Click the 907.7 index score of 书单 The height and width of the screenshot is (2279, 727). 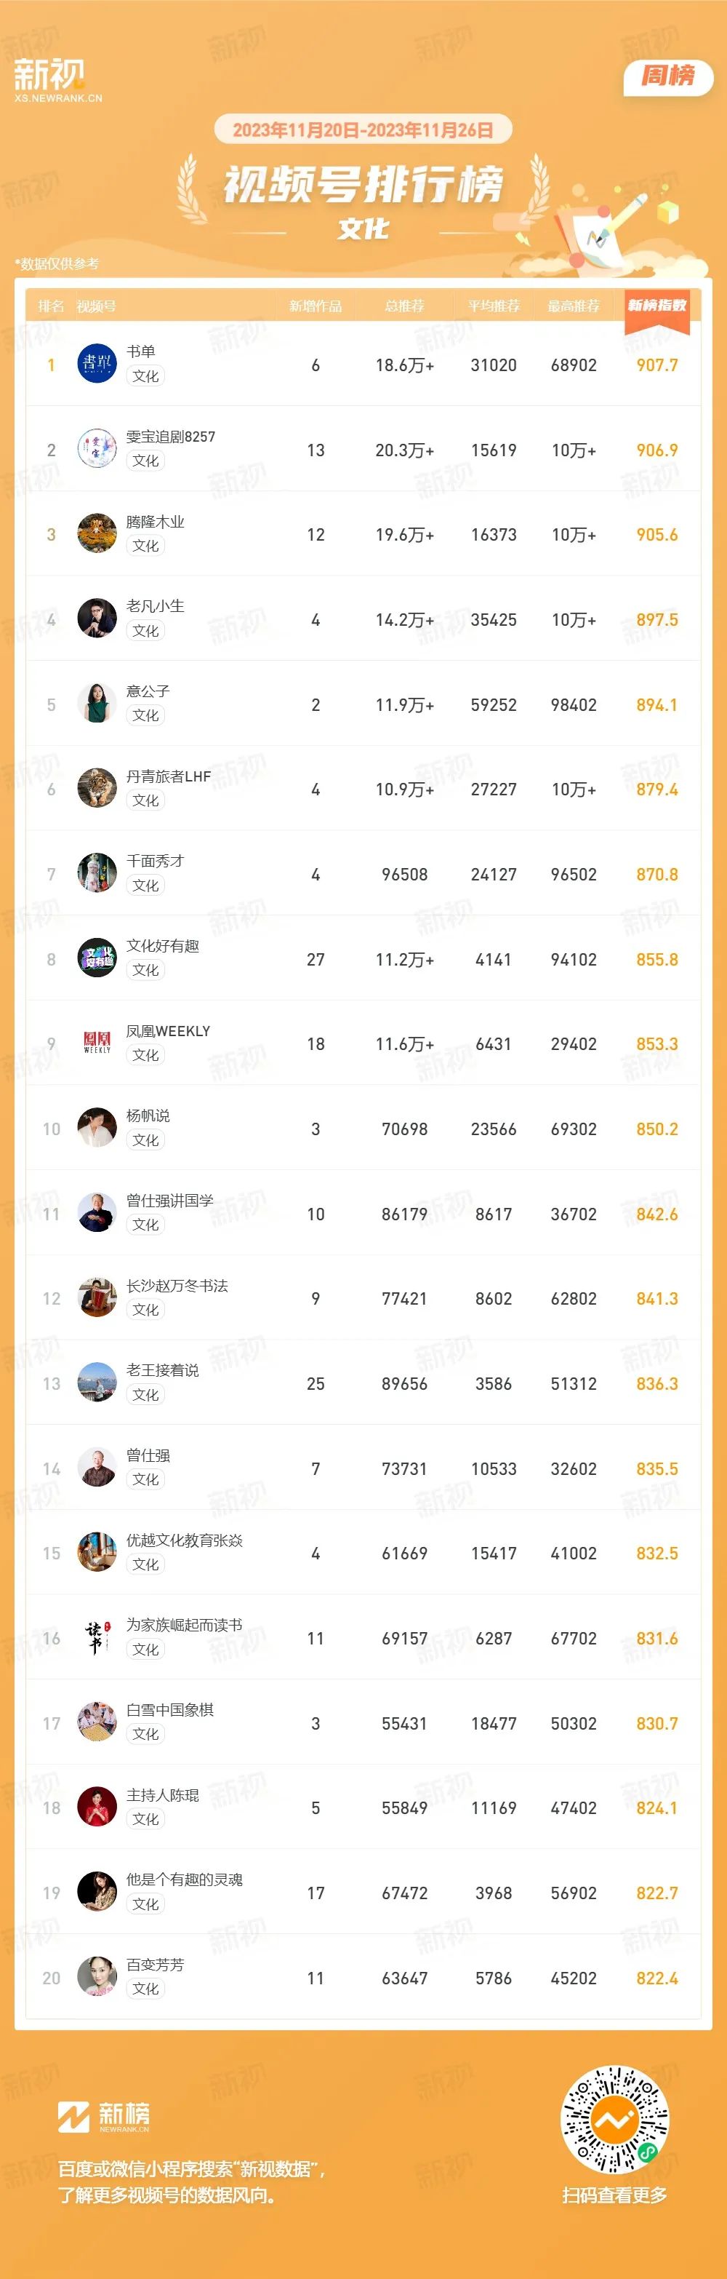tap(657, 365)
